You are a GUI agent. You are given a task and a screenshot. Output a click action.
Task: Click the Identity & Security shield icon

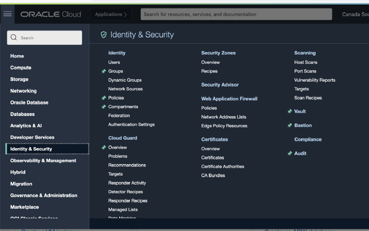coord(104,35)
